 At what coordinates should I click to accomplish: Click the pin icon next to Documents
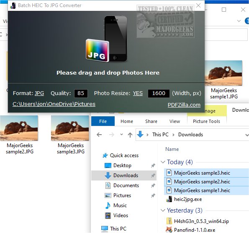153,185
